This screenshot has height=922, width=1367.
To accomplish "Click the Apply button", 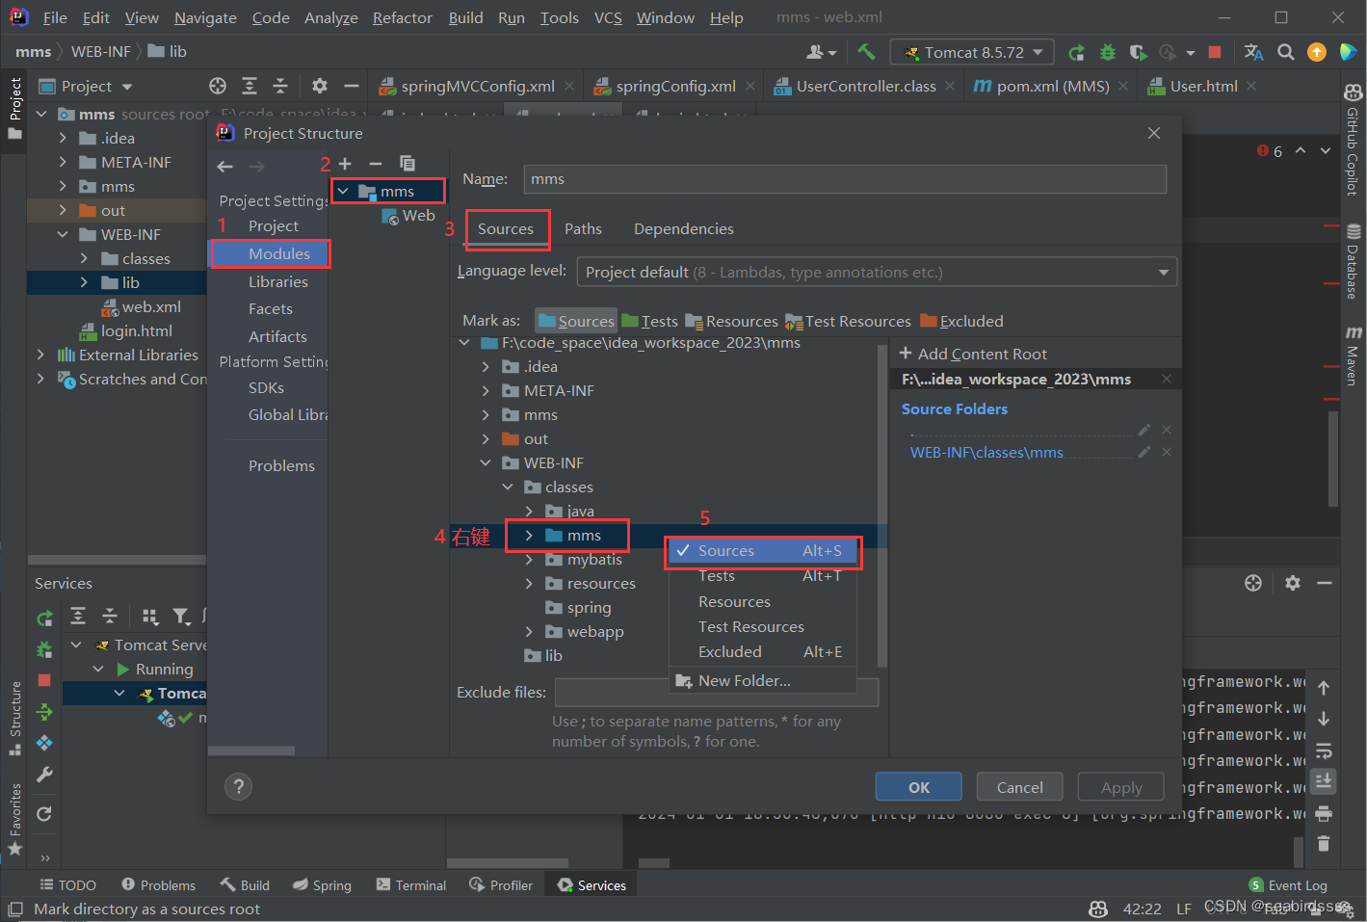I will tap(1121, 787).
